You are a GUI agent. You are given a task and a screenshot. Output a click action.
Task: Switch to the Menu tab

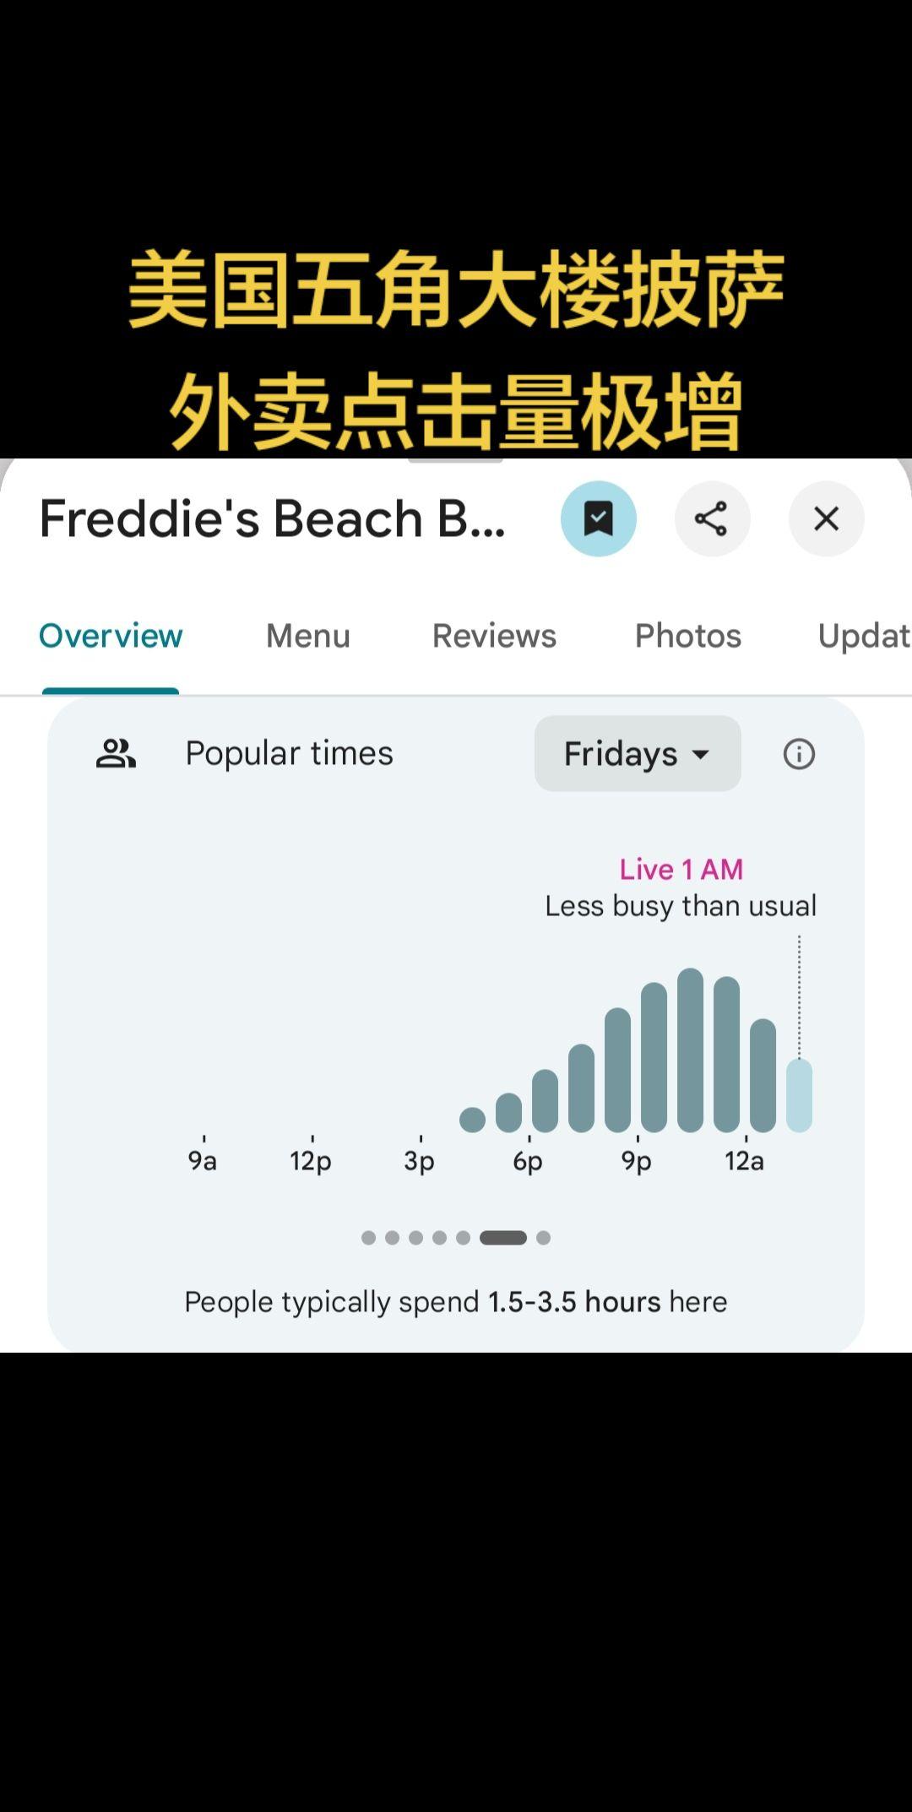point(307,636)
